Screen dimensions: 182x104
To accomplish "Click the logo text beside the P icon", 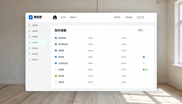I will click(x=38, y=17).
